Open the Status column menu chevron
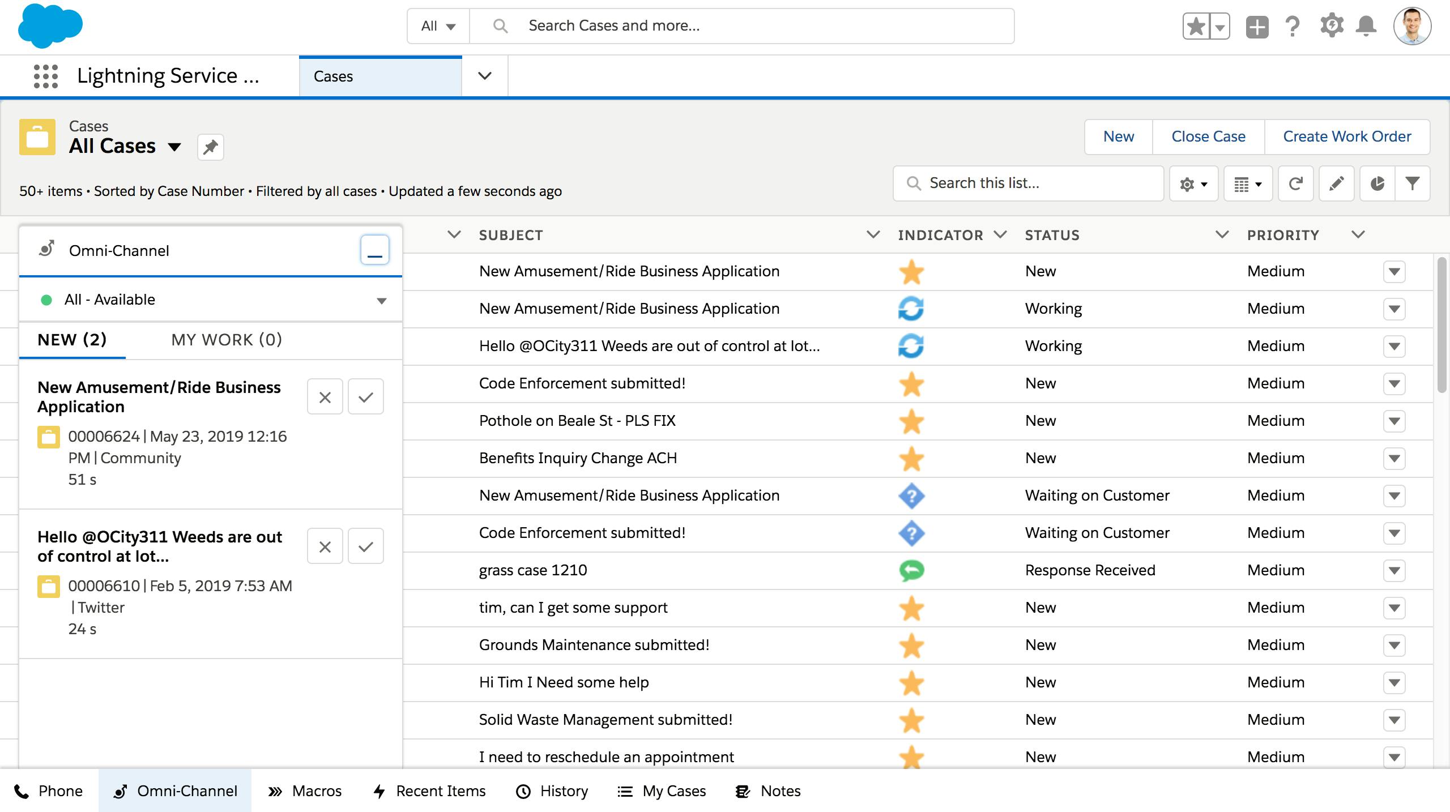 pos(1222,234)
